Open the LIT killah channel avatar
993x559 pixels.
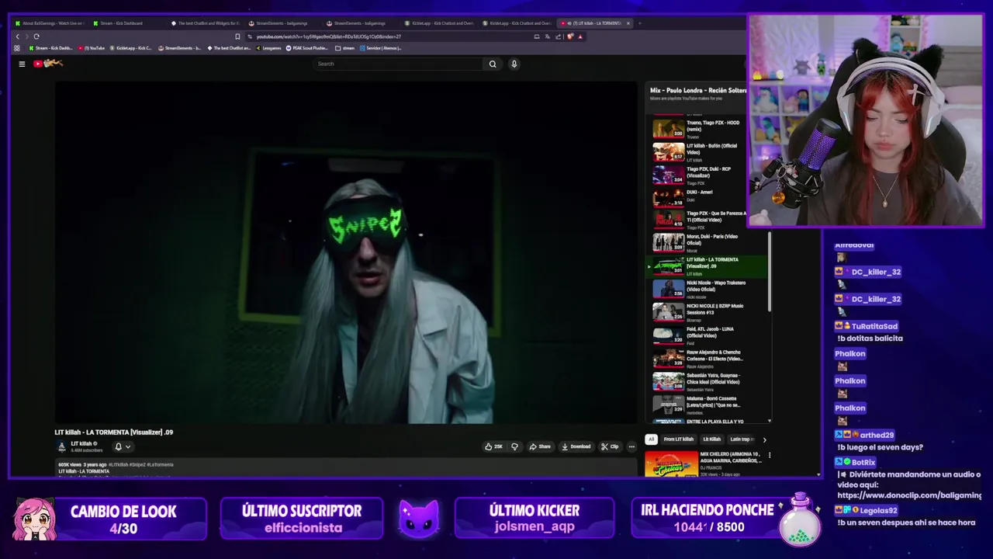61,446
